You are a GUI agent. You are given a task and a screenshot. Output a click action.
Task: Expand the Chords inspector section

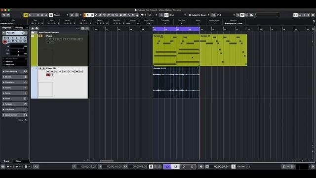[14, 77]
